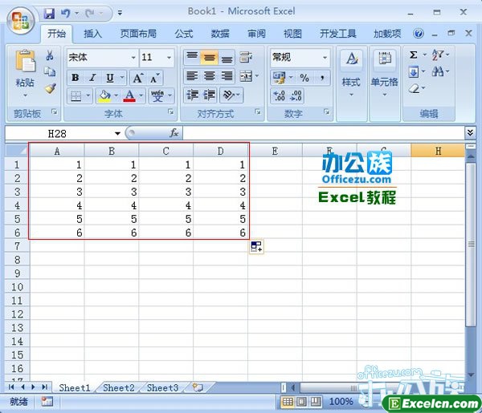Image resolution: width=482 pixels, height=413 pixels.
Task: Save the workbook with the floppy icon
Action: 49,13
